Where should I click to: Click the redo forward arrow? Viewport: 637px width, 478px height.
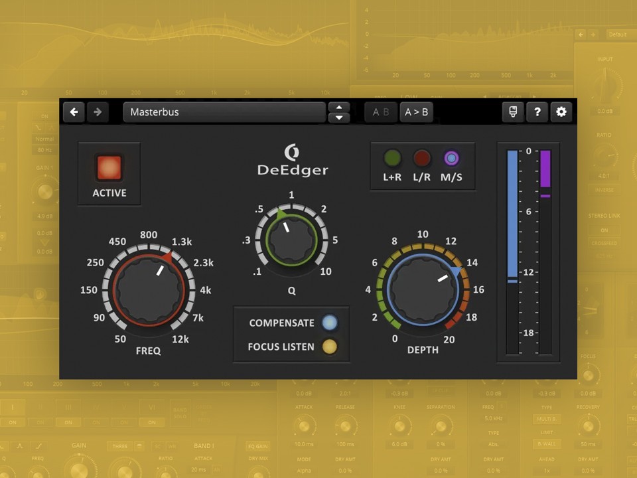(98, 112)
